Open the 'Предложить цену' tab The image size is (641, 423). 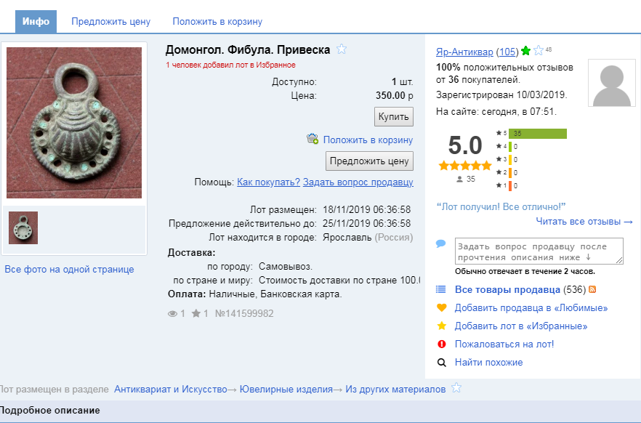click(111, 21)
